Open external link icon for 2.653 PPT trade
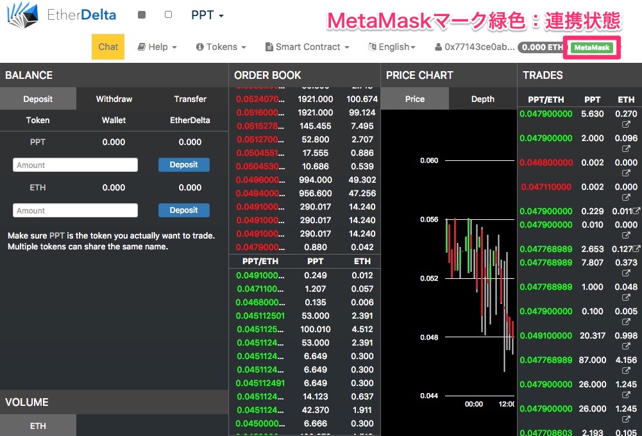Viewport: 642px width, 436px height. (636, 249)
